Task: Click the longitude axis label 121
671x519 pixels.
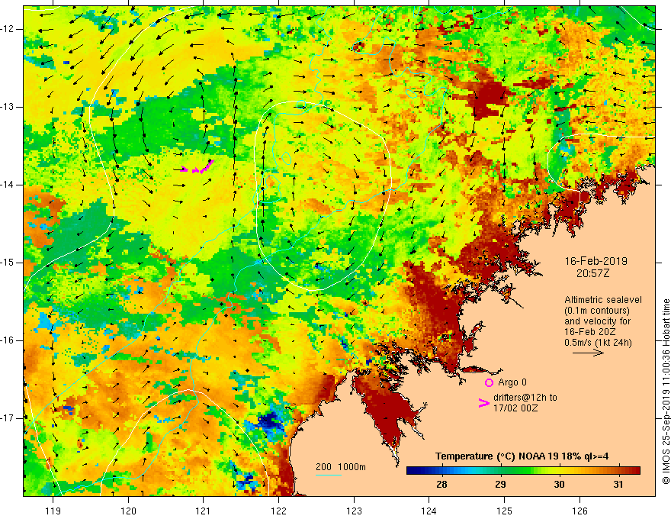Action: tap(204, 511)
